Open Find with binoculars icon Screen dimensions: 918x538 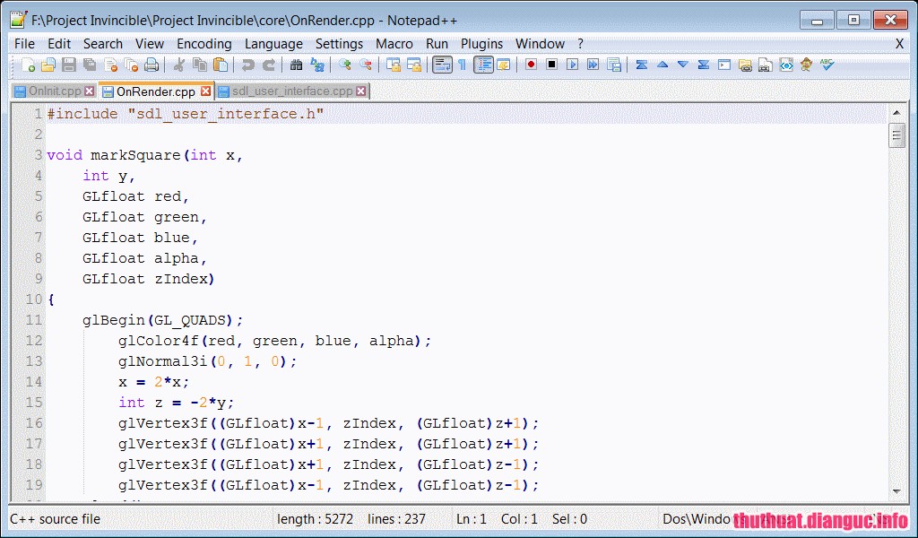(296, 65)
